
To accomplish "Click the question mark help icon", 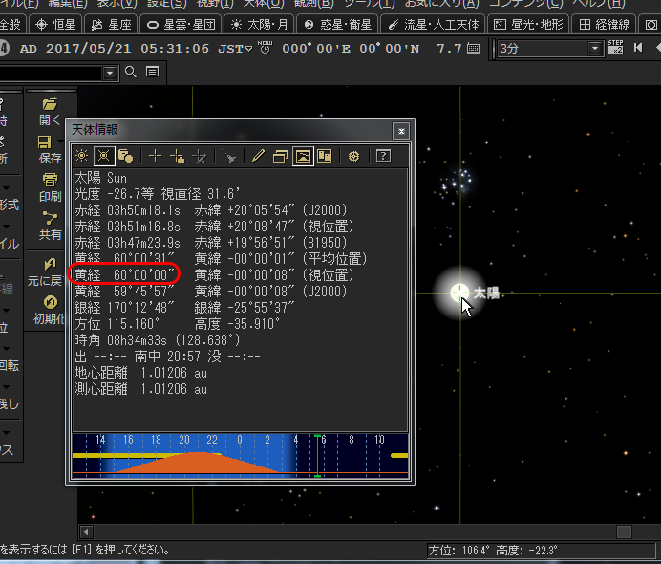I will click(383, 156).
